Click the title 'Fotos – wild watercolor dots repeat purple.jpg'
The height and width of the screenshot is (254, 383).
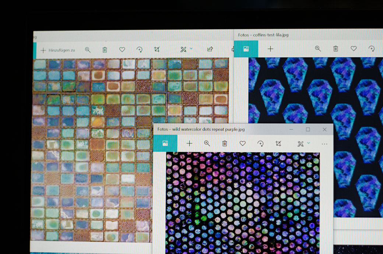(x=201, y=129)
